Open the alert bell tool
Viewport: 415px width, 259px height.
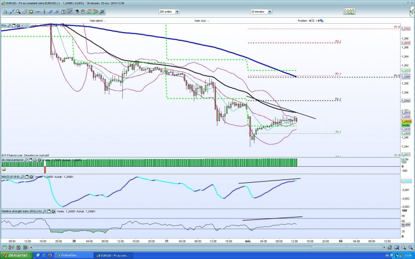point(31,12)
